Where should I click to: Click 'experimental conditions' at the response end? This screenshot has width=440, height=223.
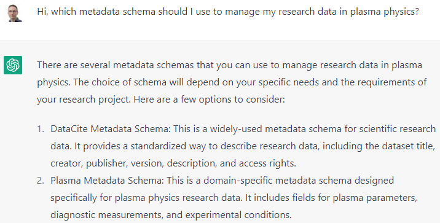(x=238, y=215)
